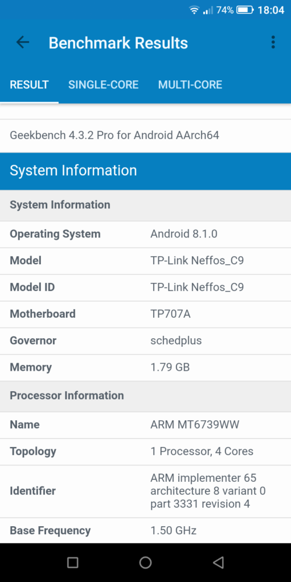Tap the grey System Information subheader

point(145,205)
